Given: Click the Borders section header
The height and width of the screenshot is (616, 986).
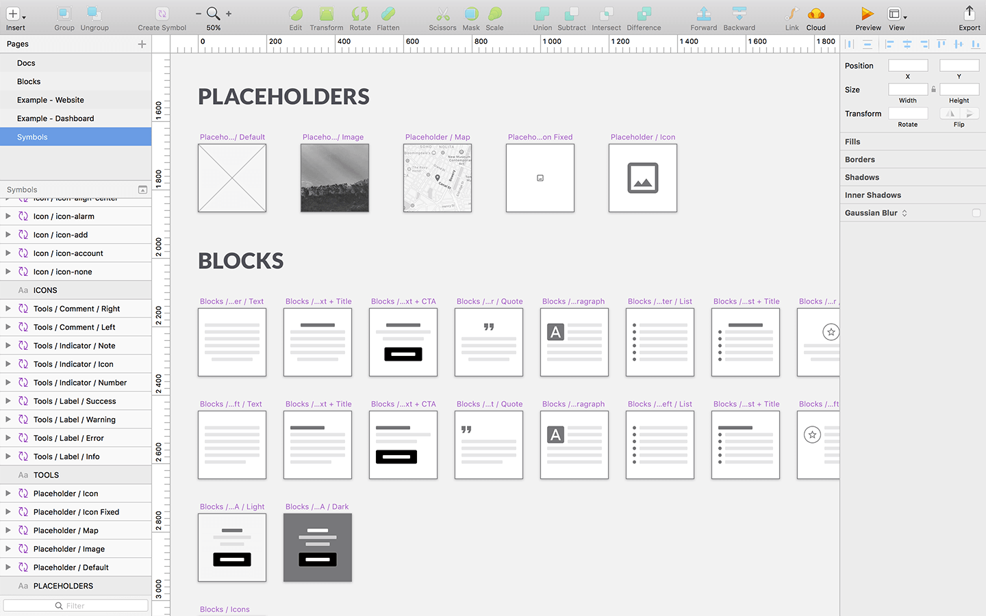Looking at the screenshot, I should 913,159.
